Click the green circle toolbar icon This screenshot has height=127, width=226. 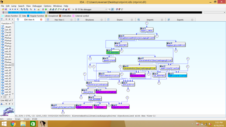pyautogui.click(x=46, y=9)
